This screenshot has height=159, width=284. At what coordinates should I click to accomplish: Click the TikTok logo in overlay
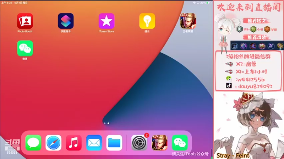229,86
